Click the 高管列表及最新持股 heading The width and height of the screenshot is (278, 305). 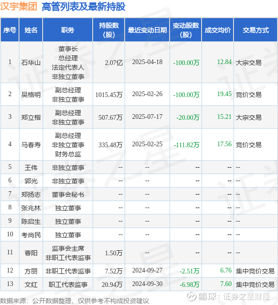tap(83, 6)
